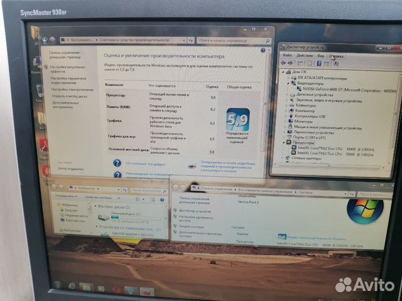The width and height of the screenshot is (402, 301).
Task: Click forward button in performance window
Action: click(53, 40)
